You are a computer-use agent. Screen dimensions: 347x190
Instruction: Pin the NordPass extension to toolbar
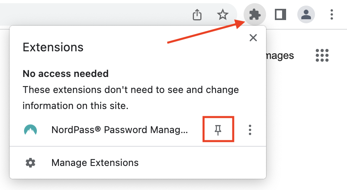pos(218,129)
